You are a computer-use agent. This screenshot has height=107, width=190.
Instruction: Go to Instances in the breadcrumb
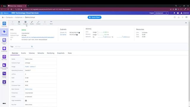click(19, 17)
